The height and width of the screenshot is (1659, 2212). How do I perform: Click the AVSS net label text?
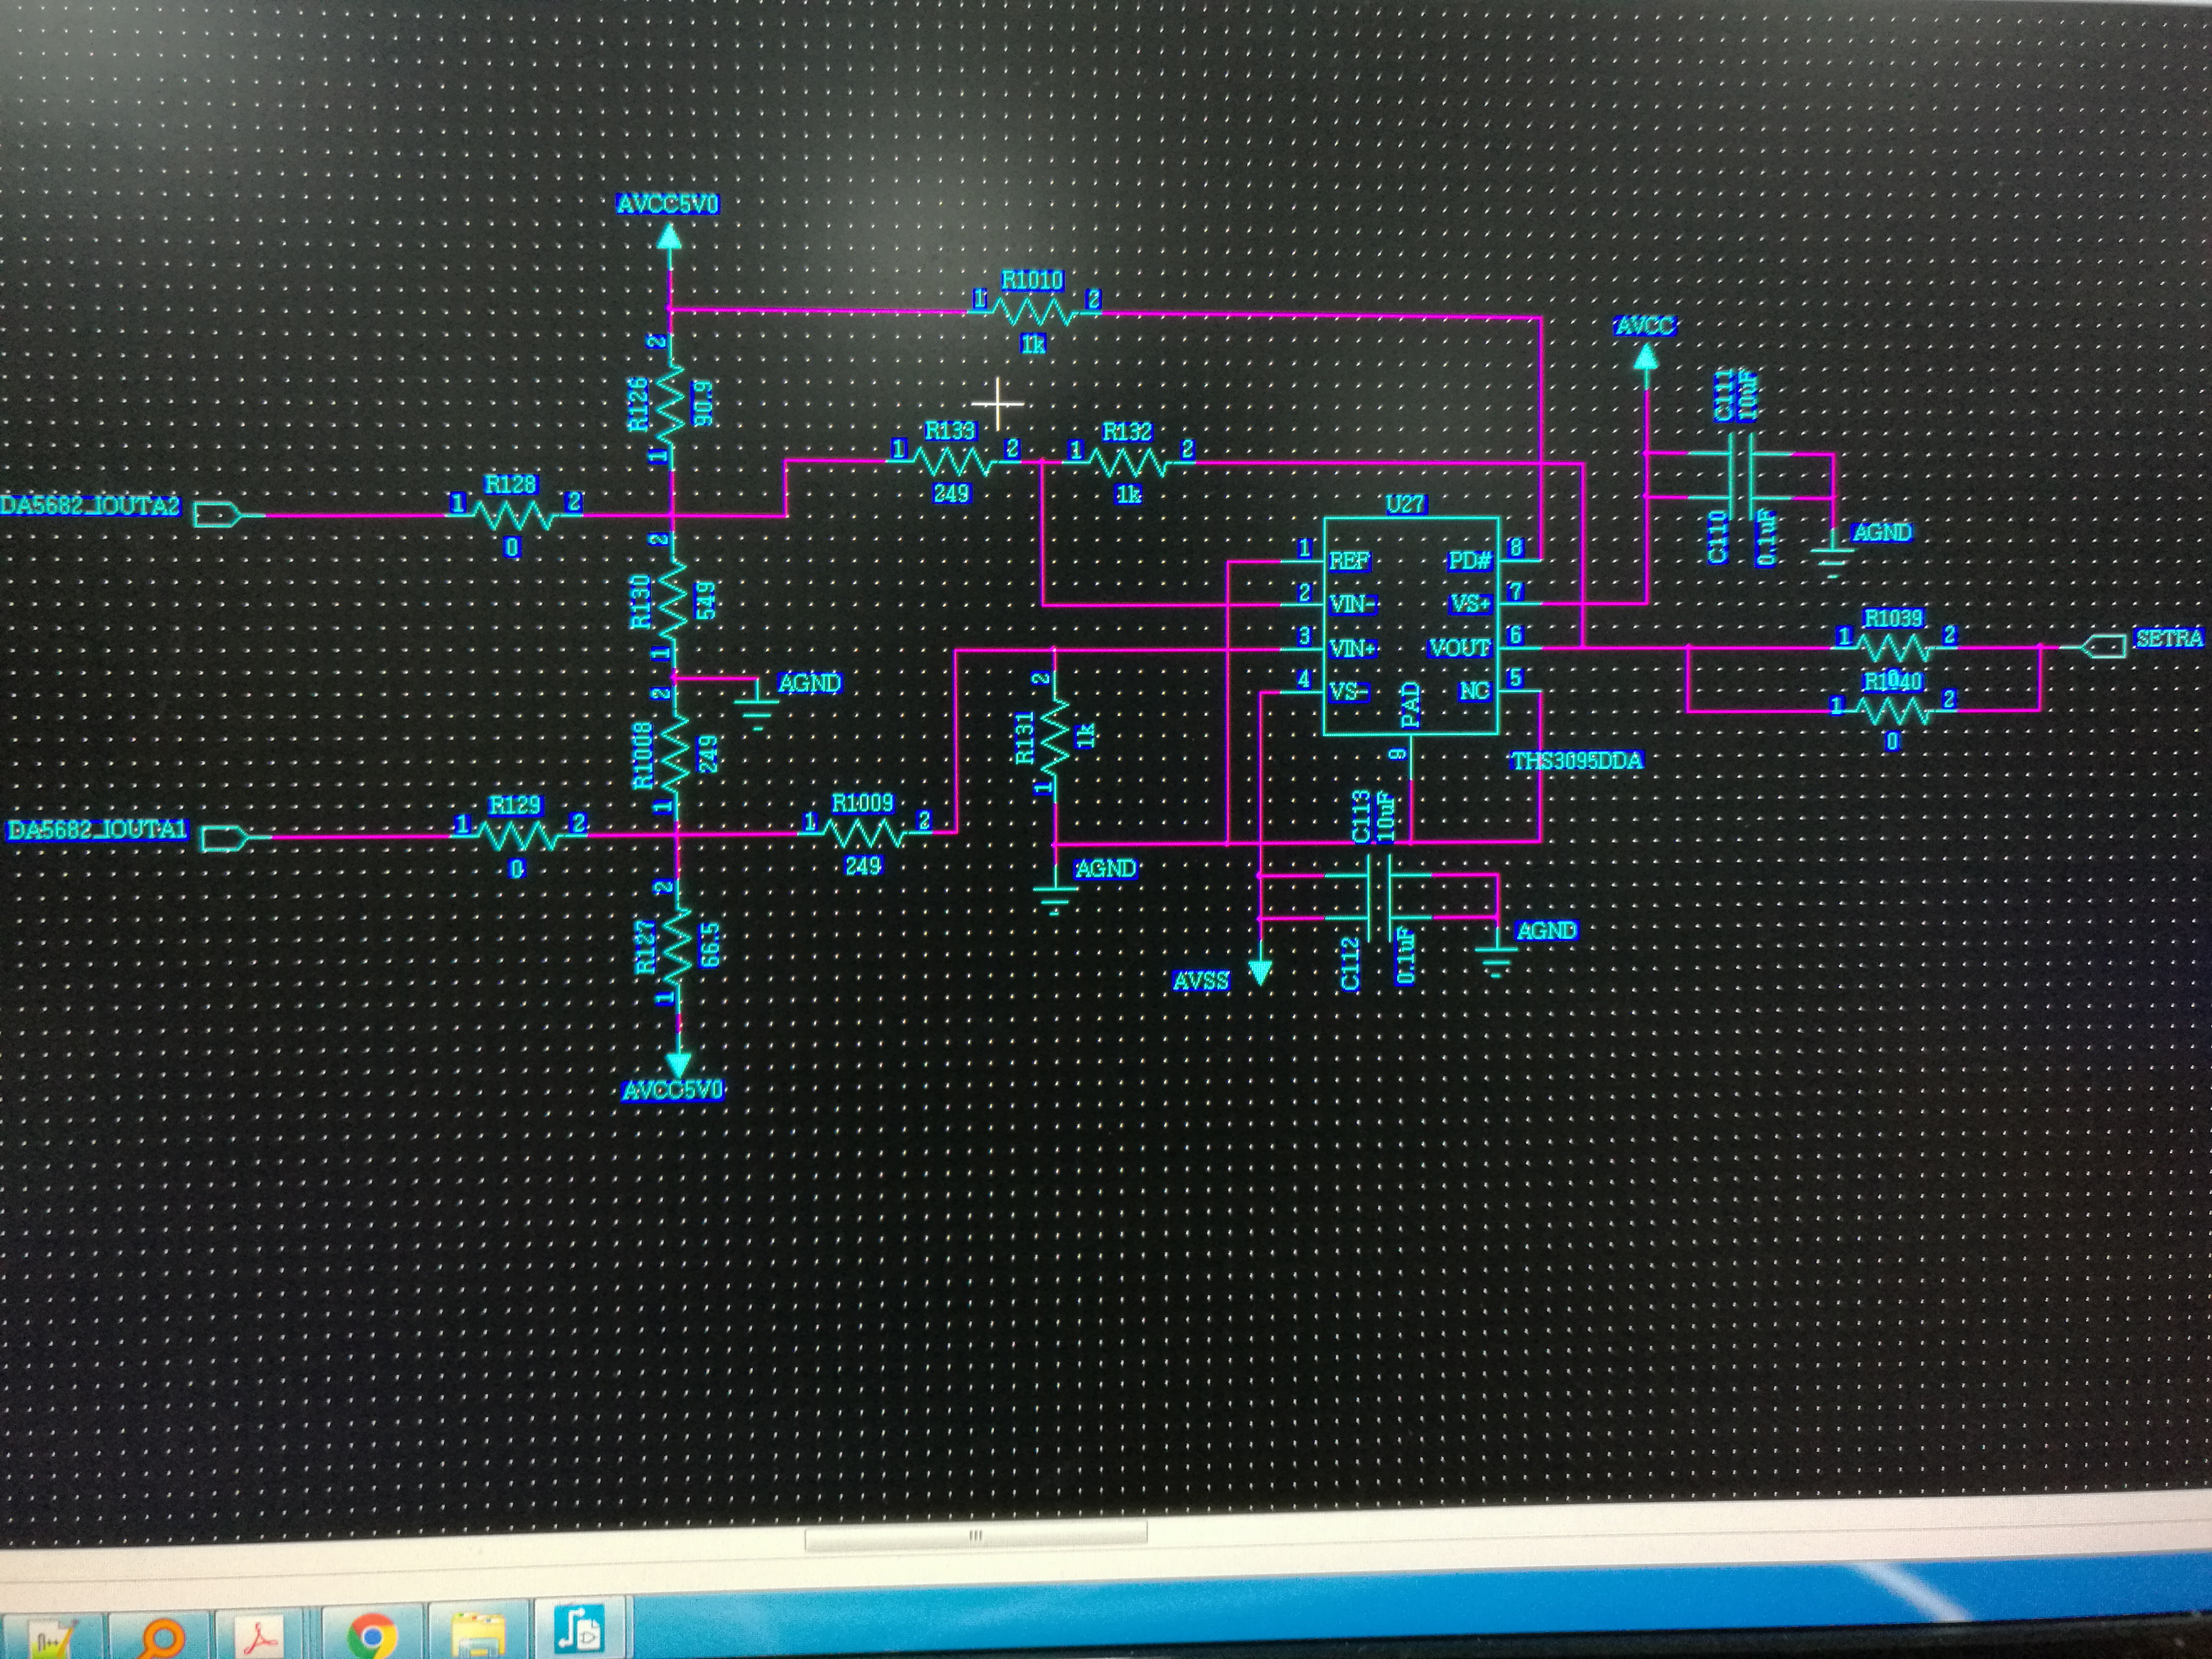click(x=1201, y=981)
